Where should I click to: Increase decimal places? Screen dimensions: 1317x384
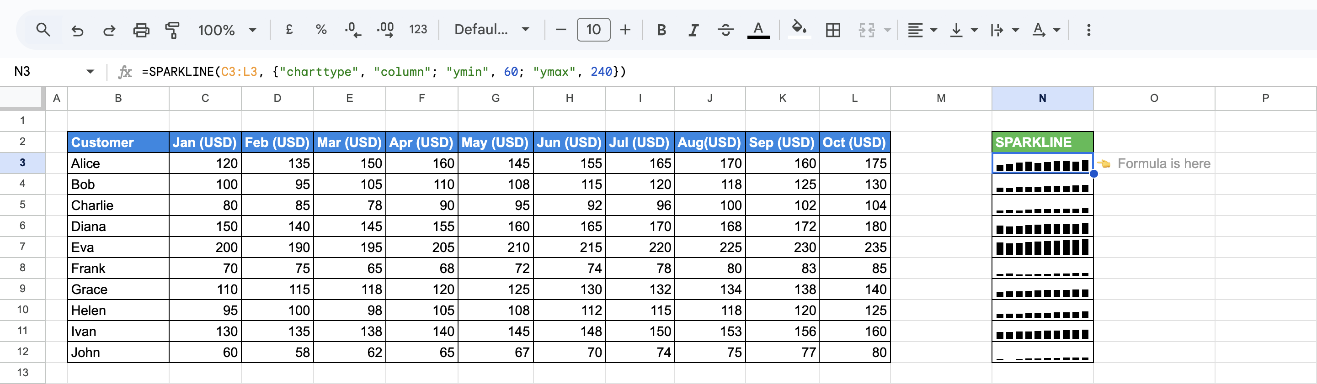(x=385, y=30)
